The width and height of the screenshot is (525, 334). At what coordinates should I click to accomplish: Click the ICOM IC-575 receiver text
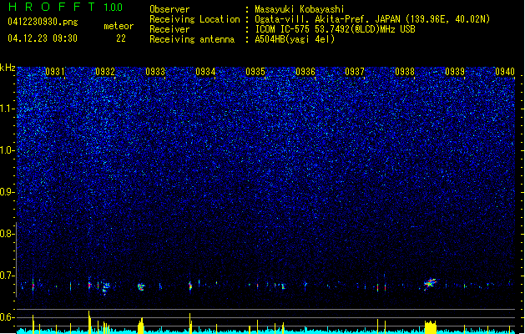(335, 29)
